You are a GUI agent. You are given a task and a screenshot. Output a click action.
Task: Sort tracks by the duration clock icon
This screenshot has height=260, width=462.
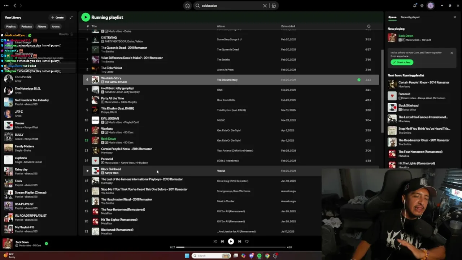[x=369, y=26]
